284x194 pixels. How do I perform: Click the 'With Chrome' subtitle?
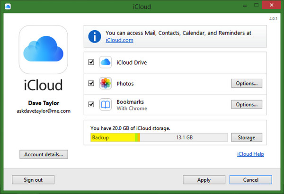coord(132,109)
